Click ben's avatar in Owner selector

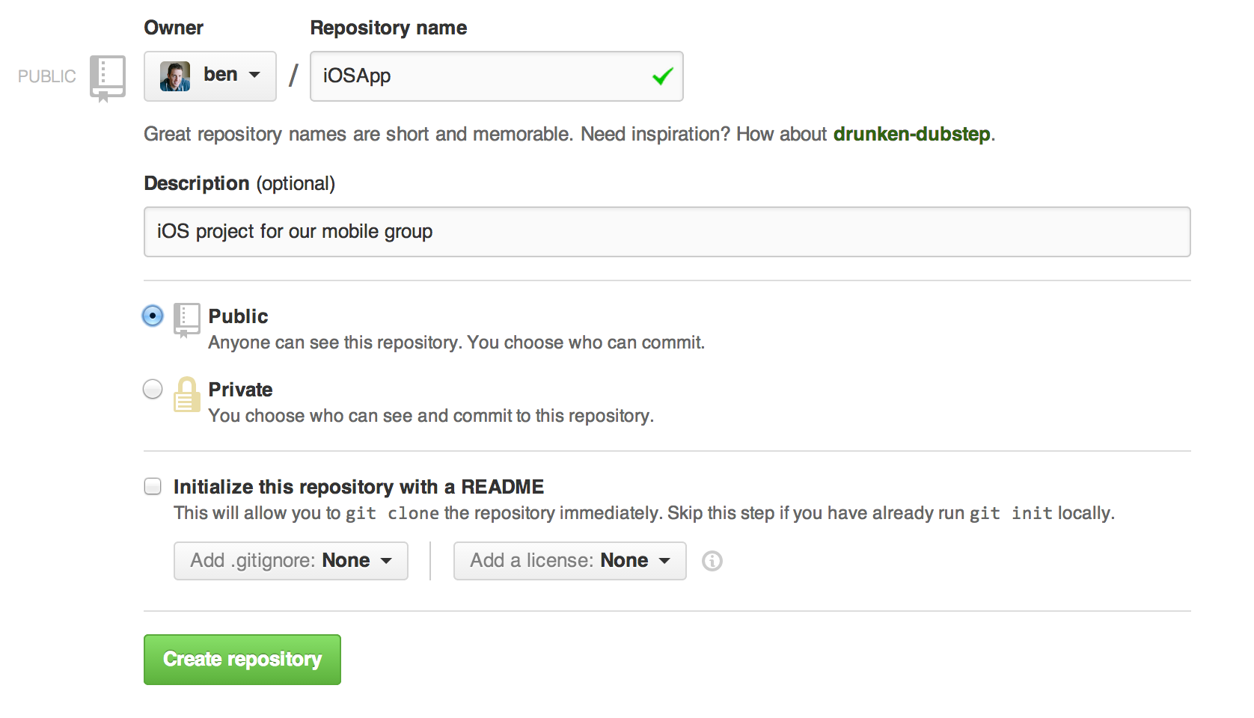pos(175,76)
